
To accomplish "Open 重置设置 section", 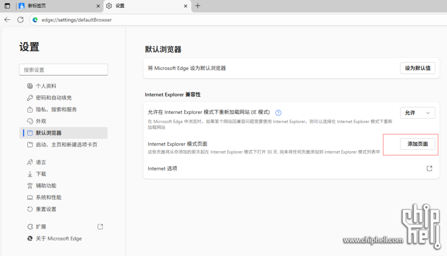I will coord(63,209).
